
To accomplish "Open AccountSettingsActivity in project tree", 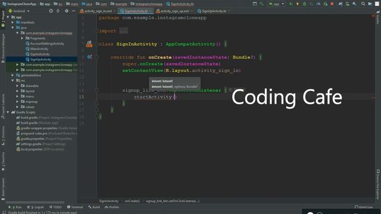I will tap(45, 43).
